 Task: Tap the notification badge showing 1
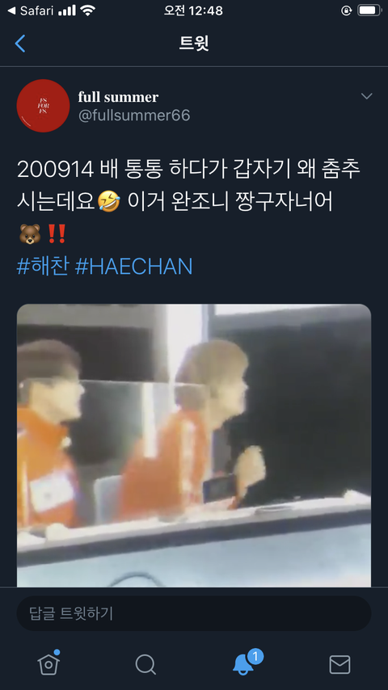pos(255,657)
